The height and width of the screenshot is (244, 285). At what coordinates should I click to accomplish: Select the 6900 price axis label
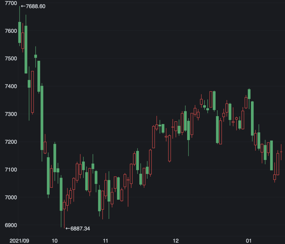(x=11, y=225)
